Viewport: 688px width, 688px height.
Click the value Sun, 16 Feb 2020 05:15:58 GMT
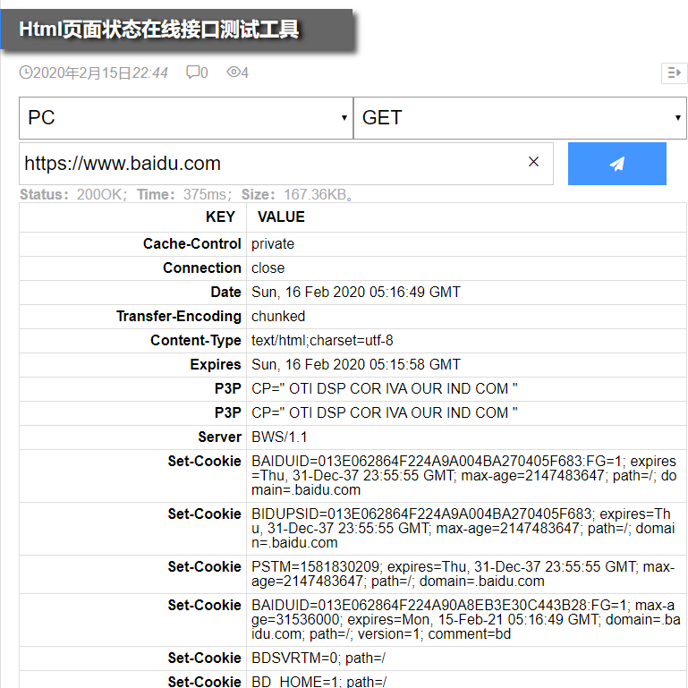[356, 365]
